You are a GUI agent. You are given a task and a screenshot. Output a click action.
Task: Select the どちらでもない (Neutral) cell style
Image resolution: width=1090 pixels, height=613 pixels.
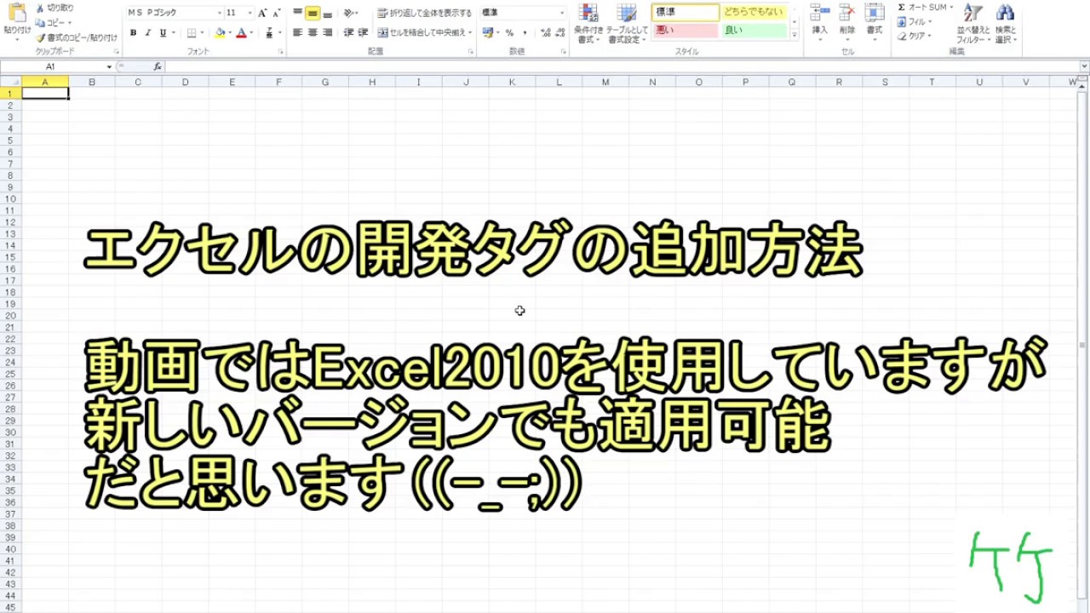click(x=754, y=13)
